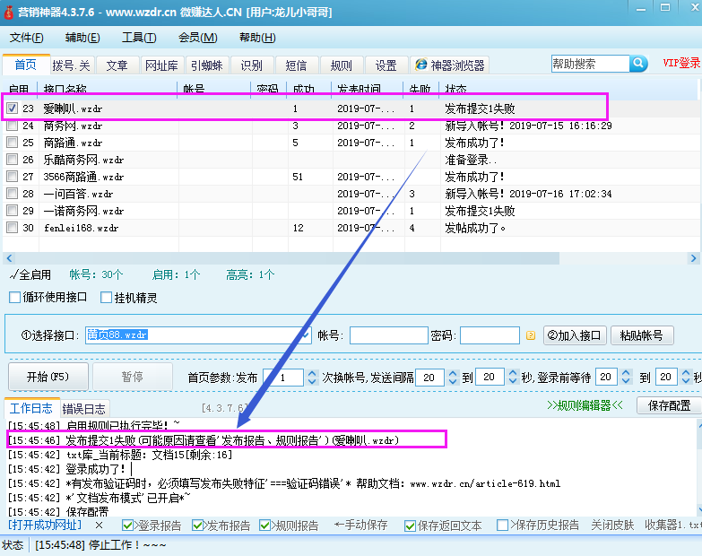The height and width of the screenshot is (556, 702).
Task: Click the 帐号 input field
Action: point(388,335)
